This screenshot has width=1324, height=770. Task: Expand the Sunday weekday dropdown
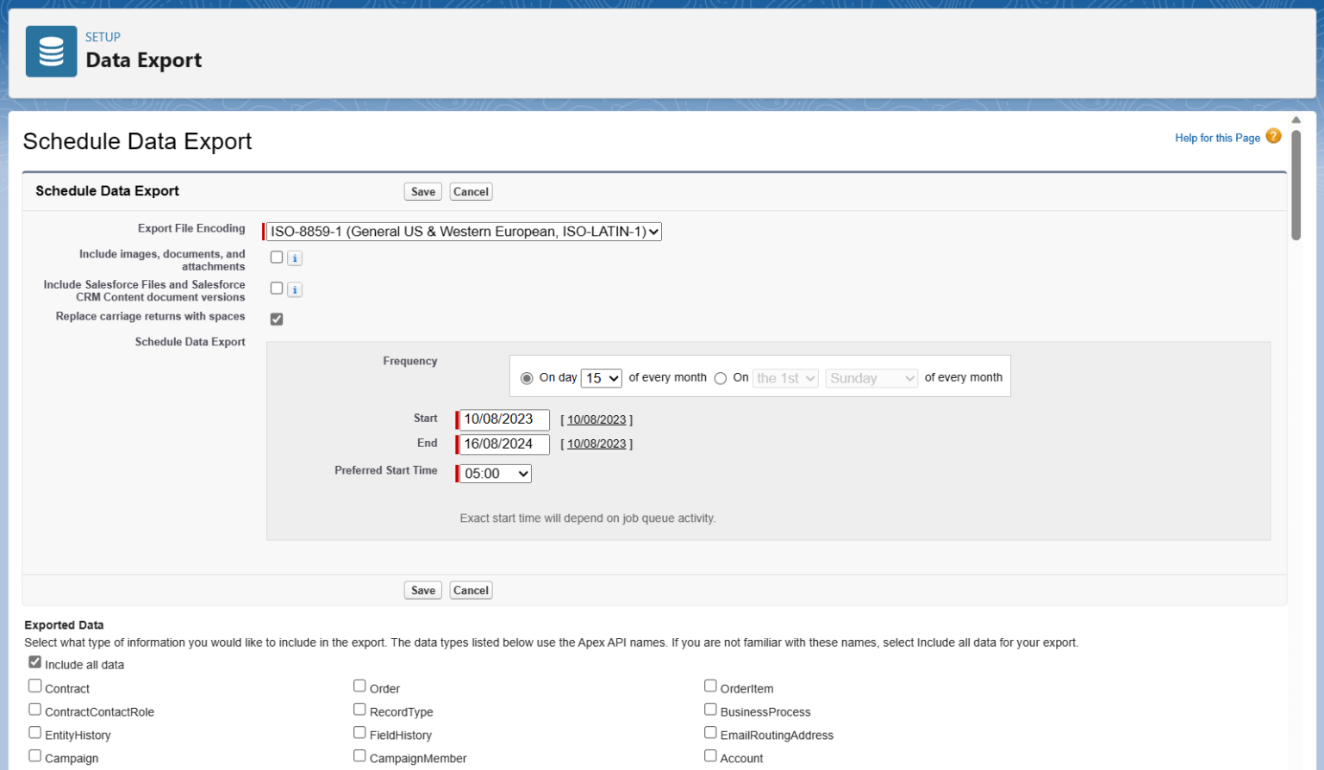point(871,378)
